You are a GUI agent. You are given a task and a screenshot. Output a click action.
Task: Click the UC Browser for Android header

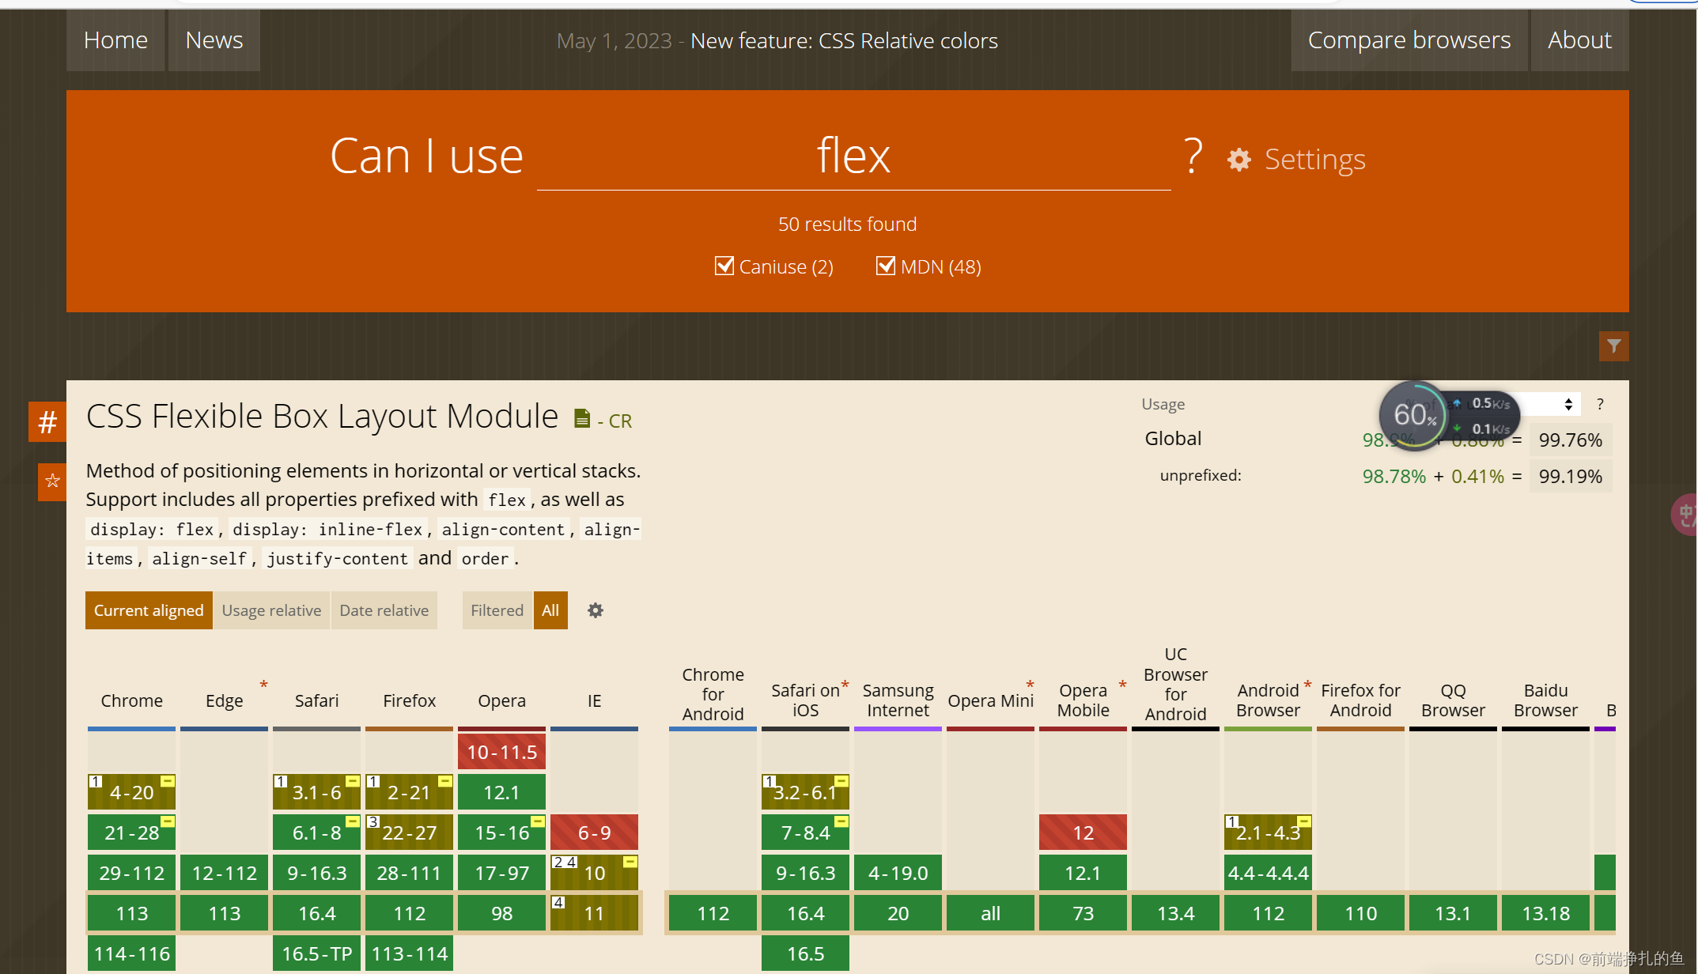tap(1175, 684)
